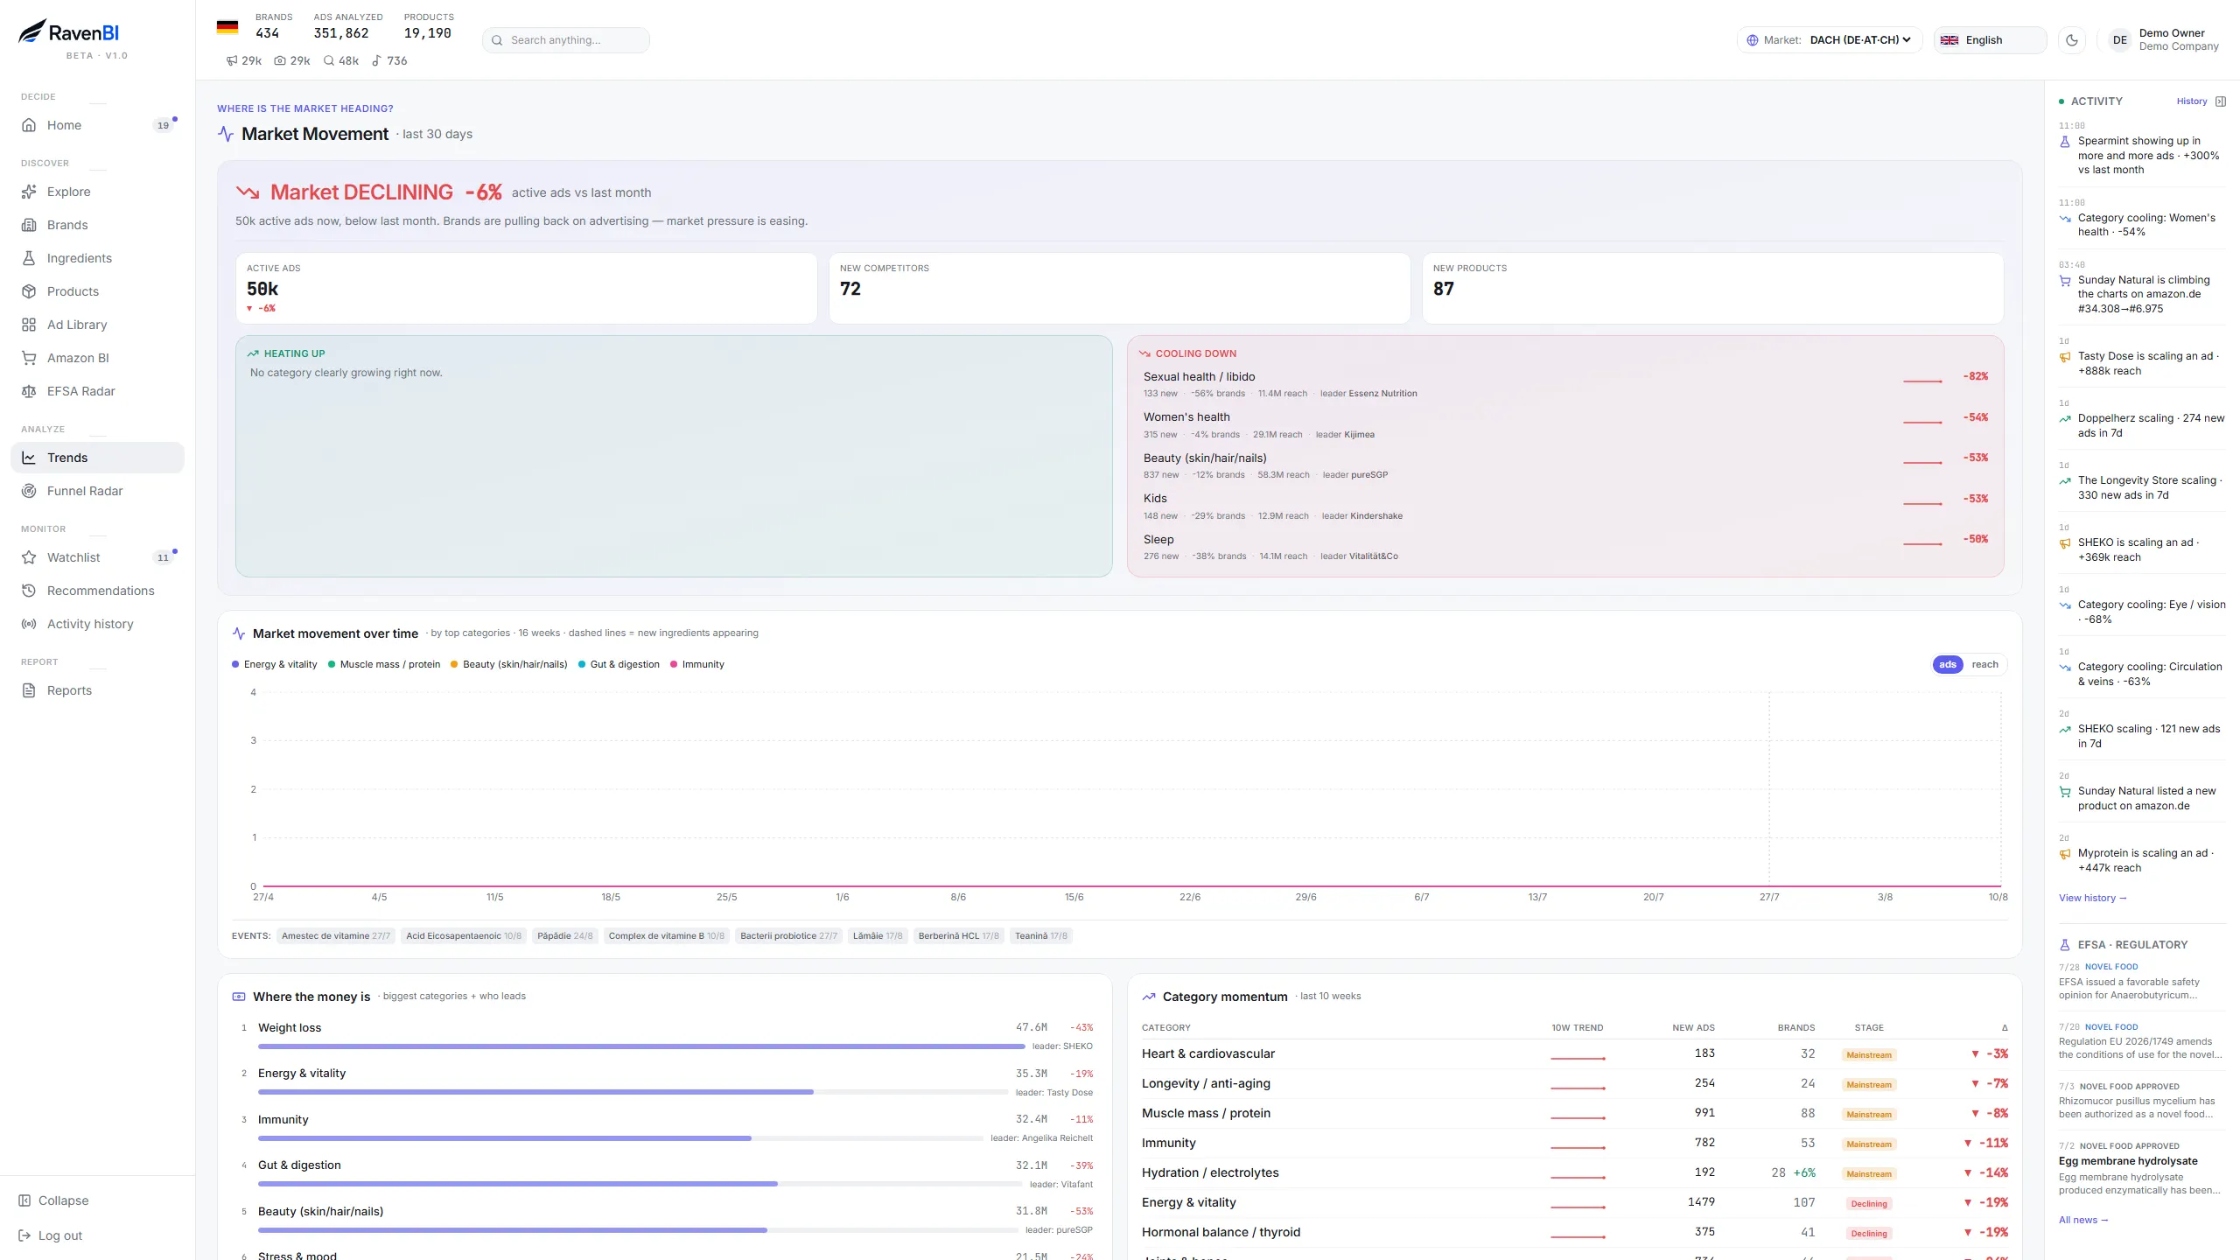Image resolution: width=2240 pixels, height=1260 pixels.
Task: Open Reports section
Action: pyautogui.click(x=97, y=690)
